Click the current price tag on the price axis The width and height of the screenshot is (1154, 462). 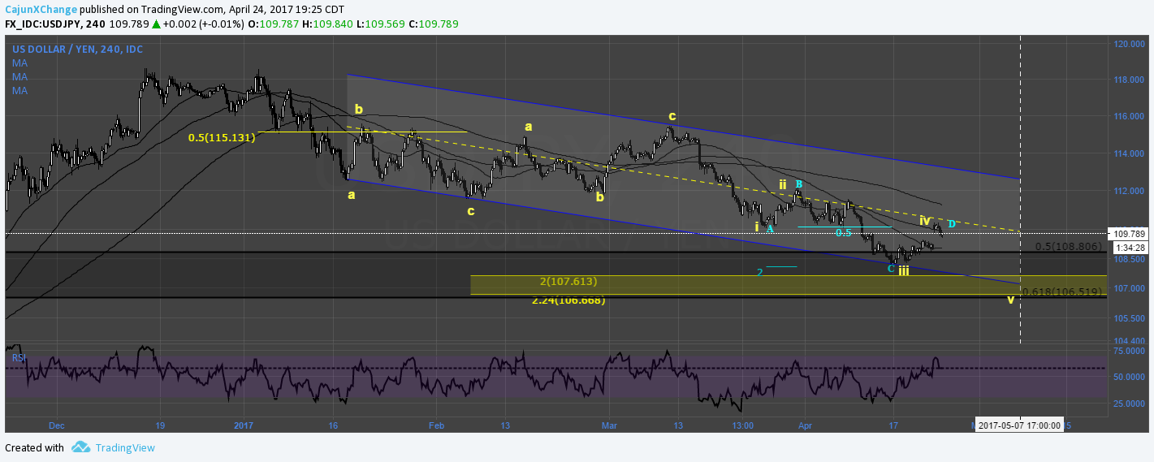pyautogui.click(x=1128, y=233)
